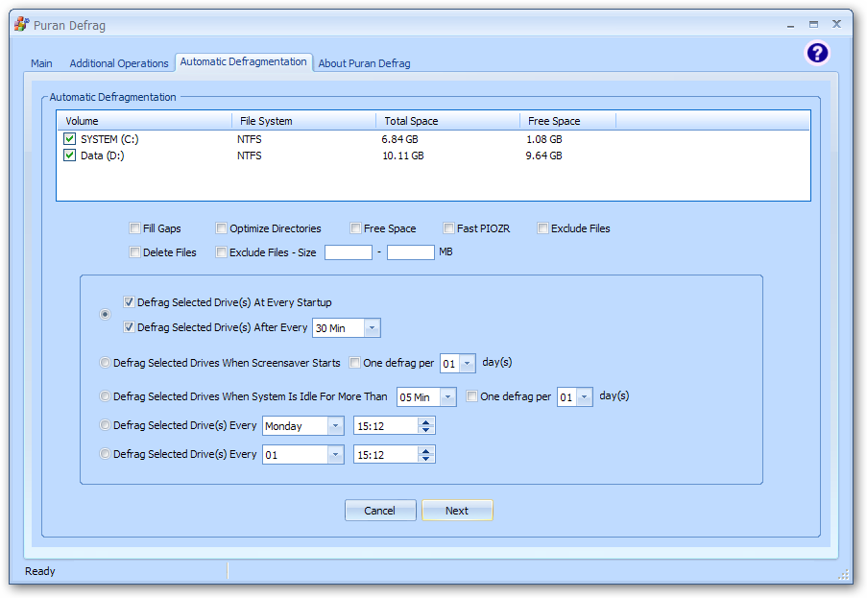
Task: Click the Total Space column header
Action: [447, 121]
